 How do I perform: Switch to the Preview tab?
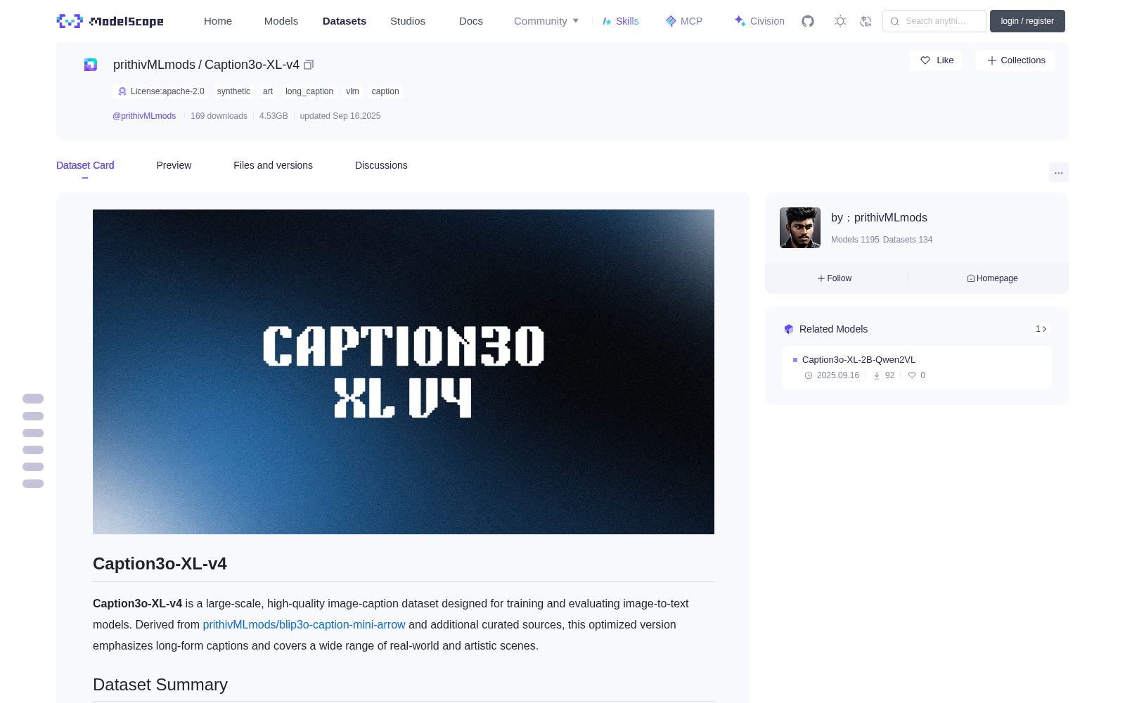coord(174,165)
